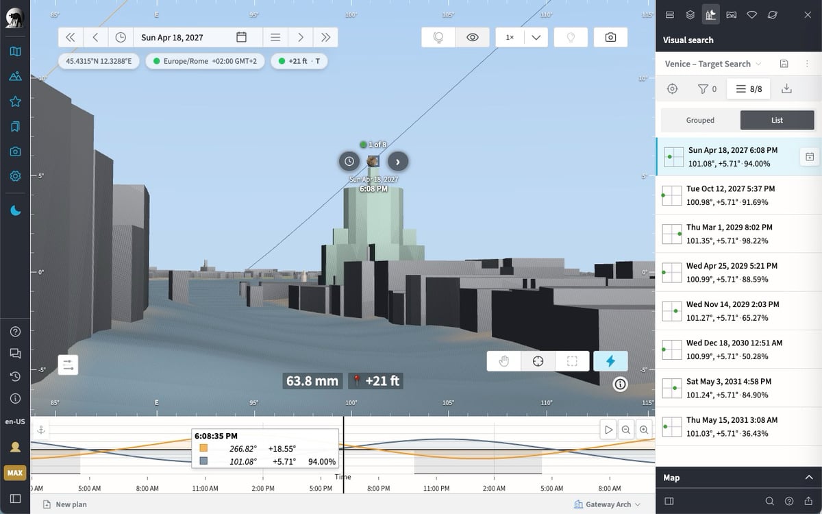Viewport: 822px width, 514px height.
Task: Open the speed dropdown chevron next to 1×
Action: click(x=536, y=37)
